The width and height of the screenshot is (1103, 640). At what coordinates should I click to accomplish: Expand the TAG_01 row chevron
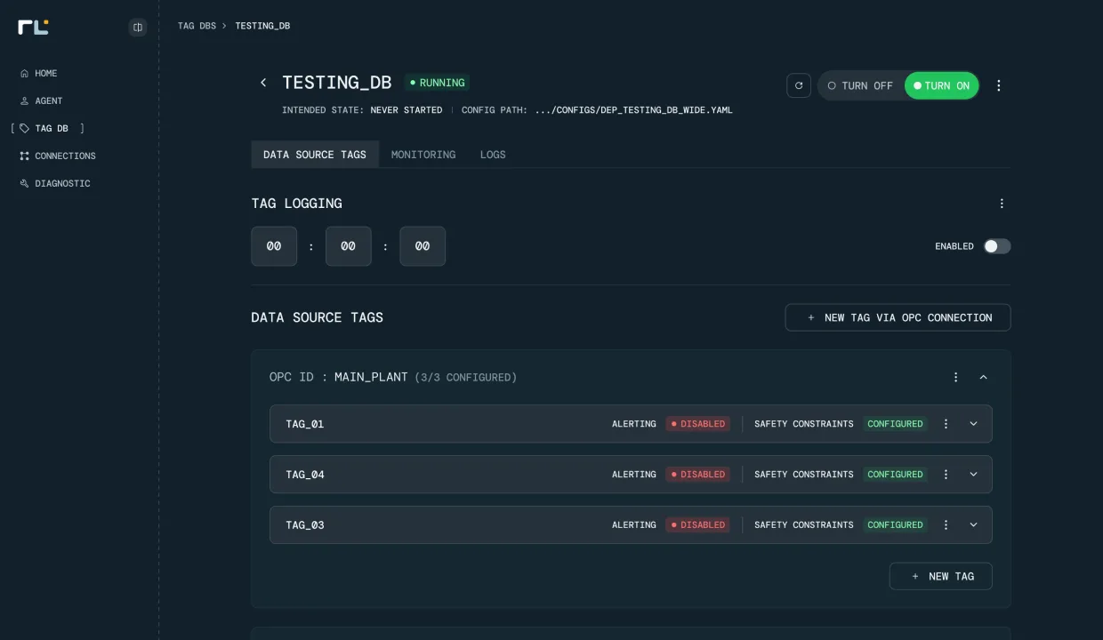pyautogui.click(x=973, y=424)
